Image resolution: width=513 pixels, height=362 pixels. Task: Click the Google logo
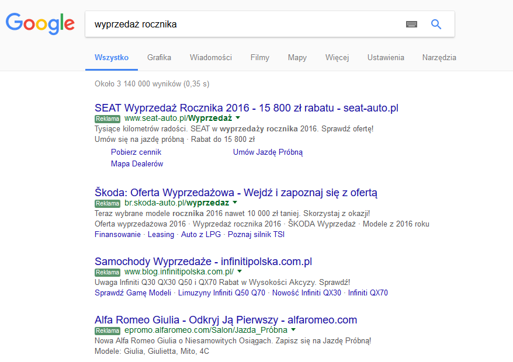[x=40, y=23]
